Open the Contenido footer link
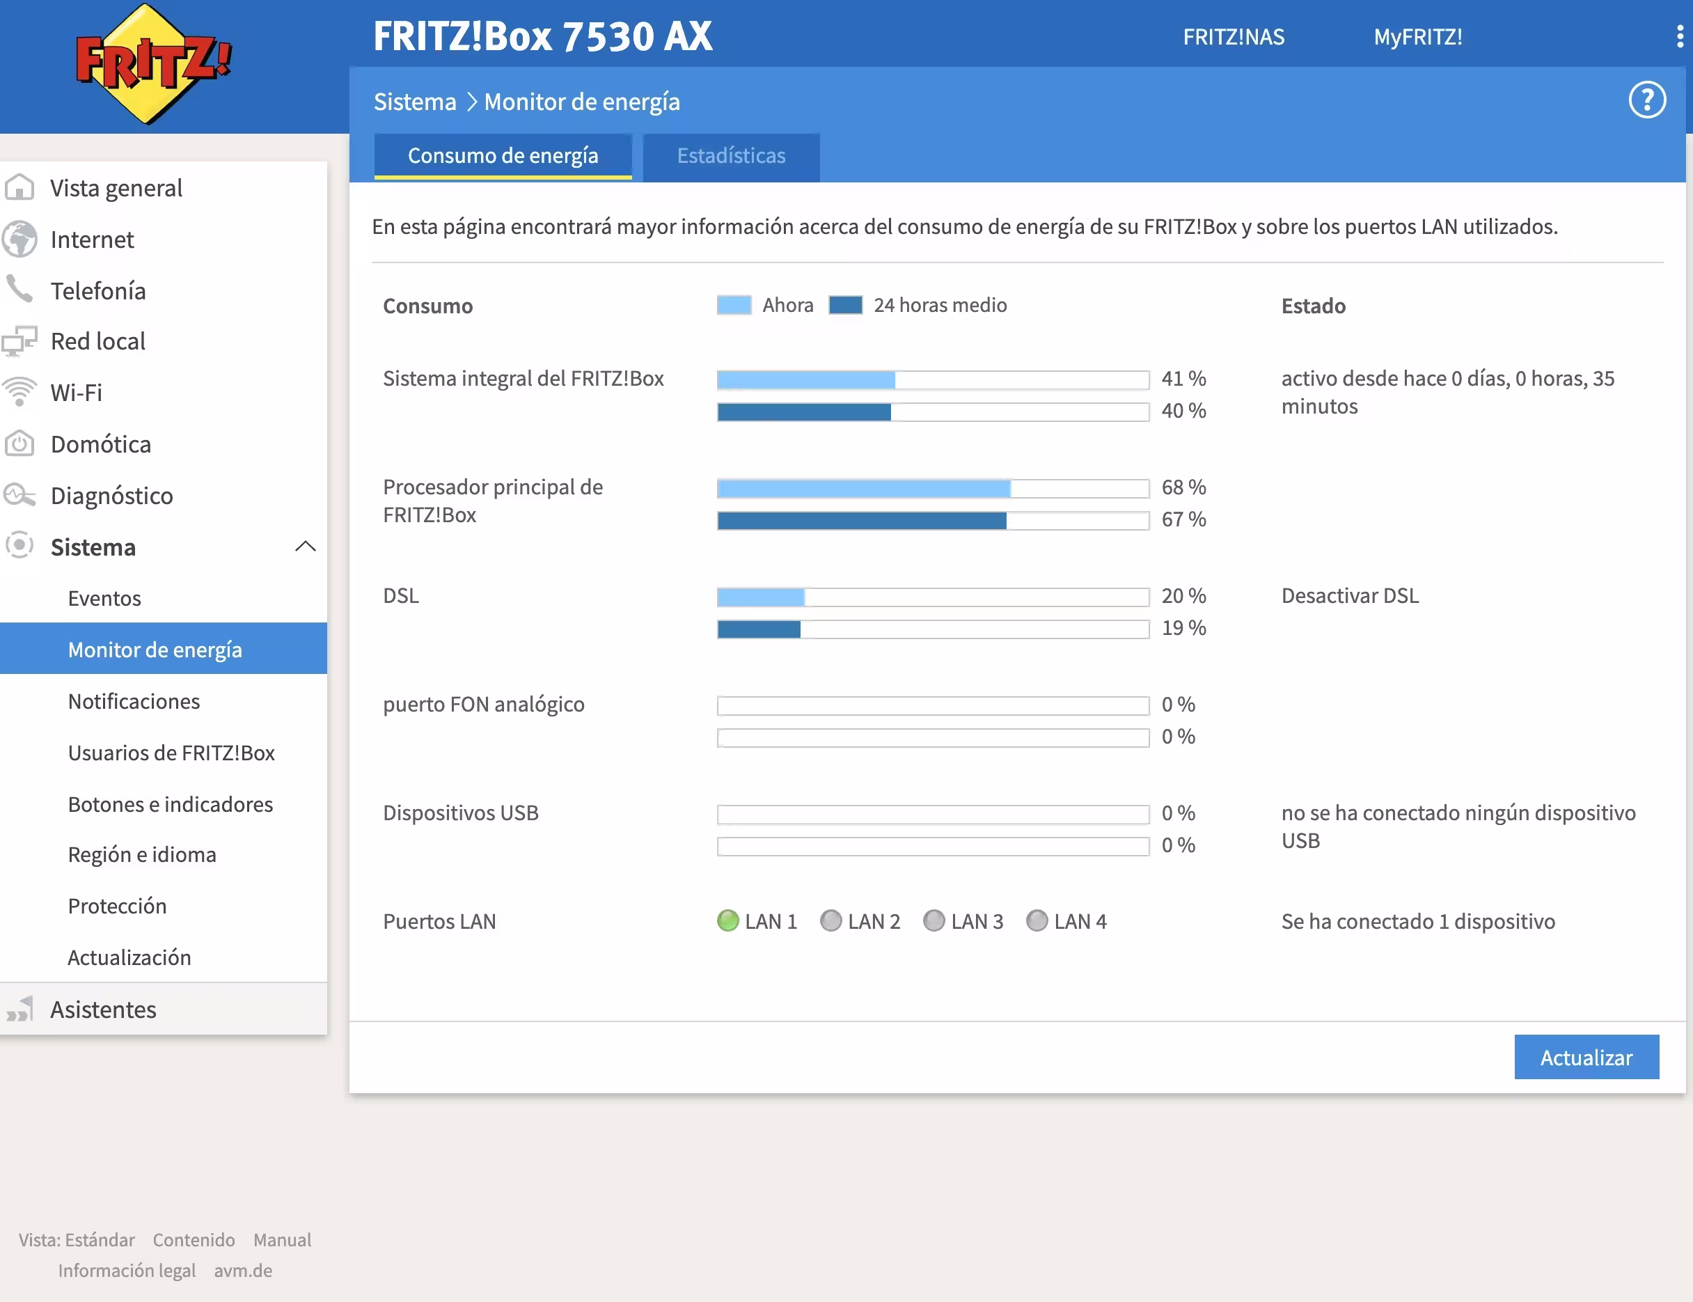The height and width of the screenshot is (1302, 1693). click(x=194, y=1239)
